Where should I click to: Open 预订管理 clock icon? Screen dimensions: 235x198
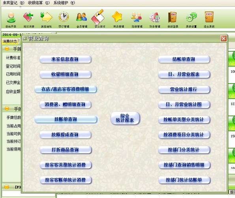click(x=64, y=17)
